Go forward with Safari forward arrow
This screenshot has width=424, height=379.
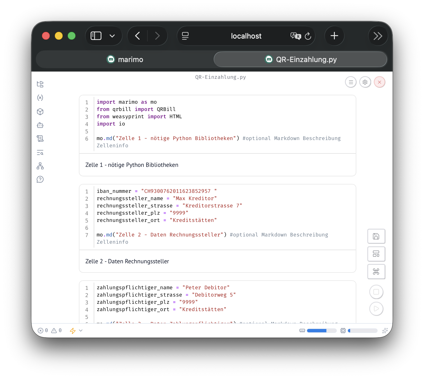point(157,36)
